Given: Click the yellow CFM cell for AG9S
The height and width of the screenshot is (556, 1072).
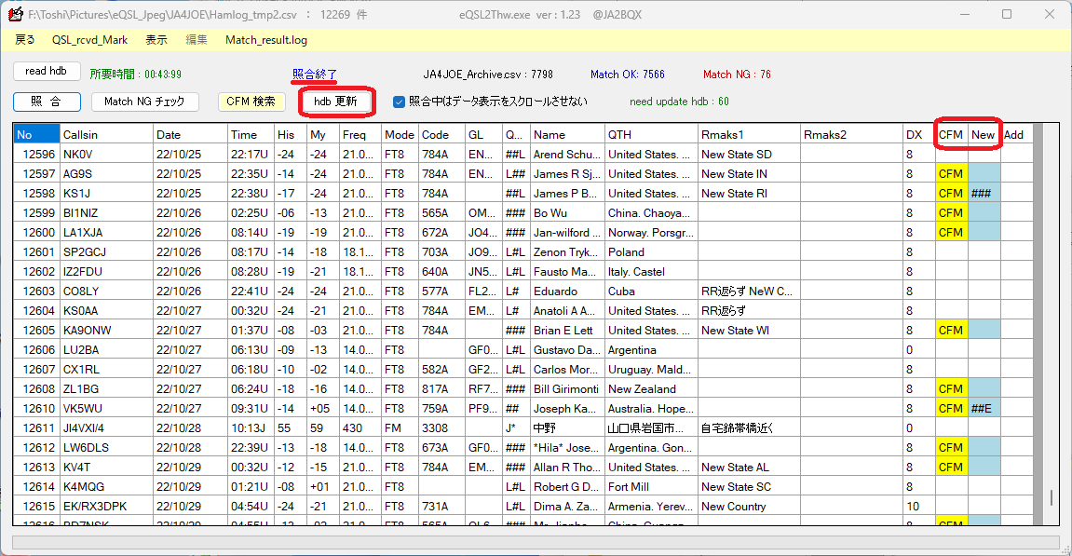Looking at the screenshot, I should (x=950, y=173).
